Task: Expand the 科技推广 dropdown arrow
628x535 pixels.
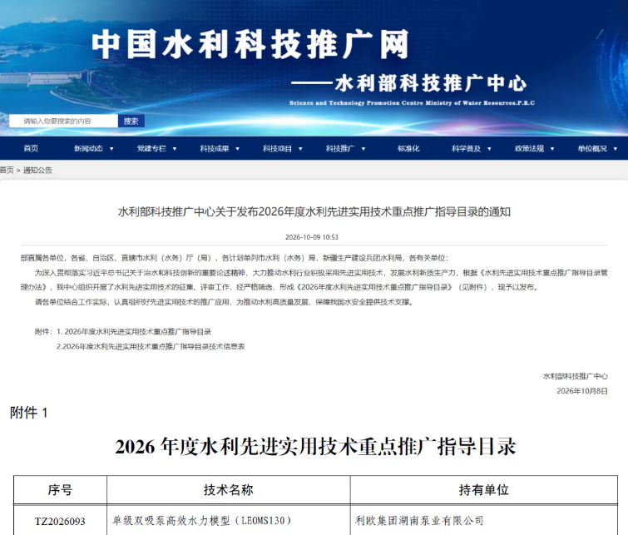Action: [363, 149]
